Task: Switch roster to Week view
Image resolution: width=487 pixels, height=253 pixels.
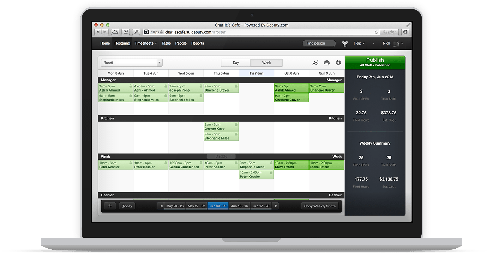Action: [266, 63]
